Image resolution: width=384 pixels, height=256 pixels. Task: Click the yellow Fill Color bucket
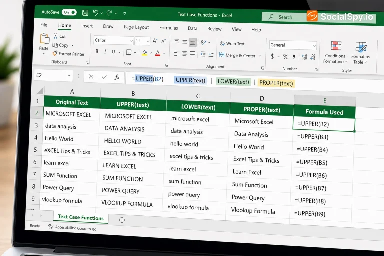pos(144,53)
